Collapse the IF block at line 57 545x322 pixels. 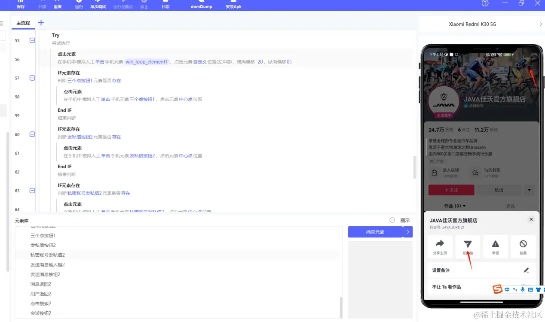click(32, 78)
